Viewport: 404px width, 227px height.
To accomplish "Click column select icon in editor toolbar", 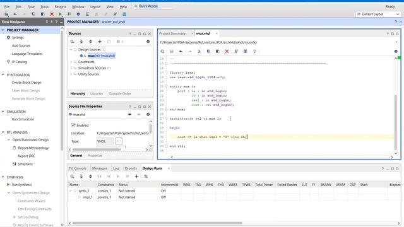I will click(x=246, y=51).
